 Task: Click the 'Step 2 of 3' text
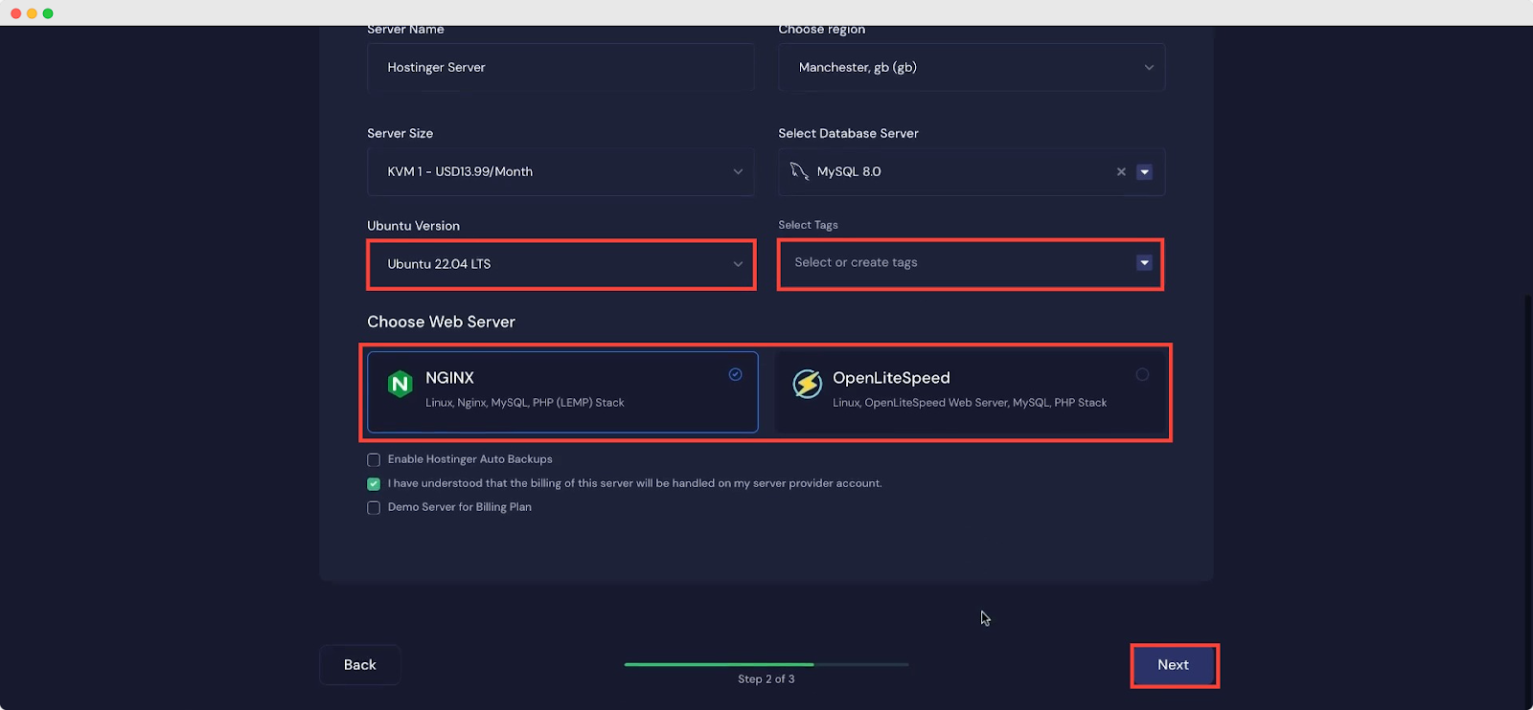click(x=766, y=679)
